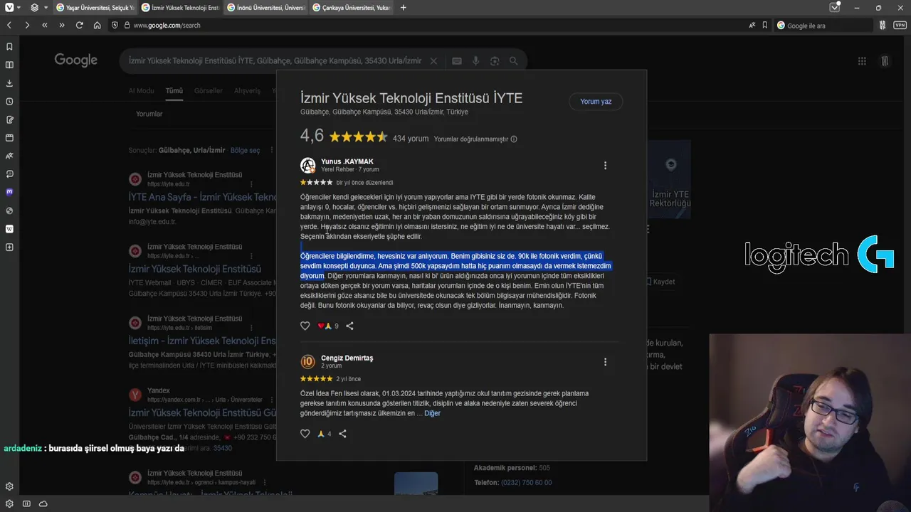Switch to the Çankaya Üniversitesi tab
Image resolution: width=911 pixels, height=512 pixels.
(x=350, y=7)
